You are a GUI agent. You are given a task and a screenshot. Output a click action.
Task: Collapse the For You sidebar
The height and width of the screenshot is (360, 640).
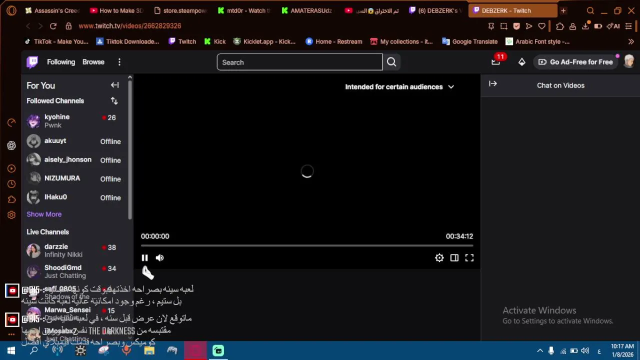pyautogui.click(x=114, y=85)
